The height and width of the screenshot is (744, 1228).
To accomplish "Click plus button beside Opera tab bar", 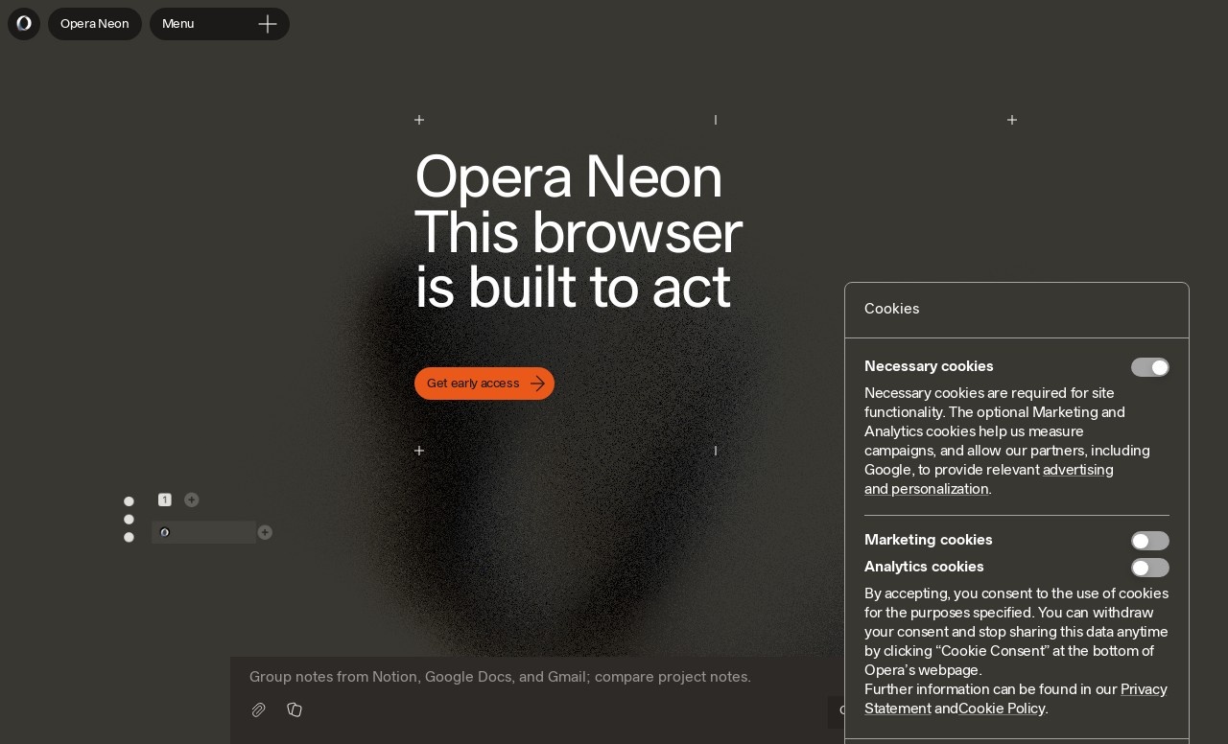I will click(x=265, y=532).
